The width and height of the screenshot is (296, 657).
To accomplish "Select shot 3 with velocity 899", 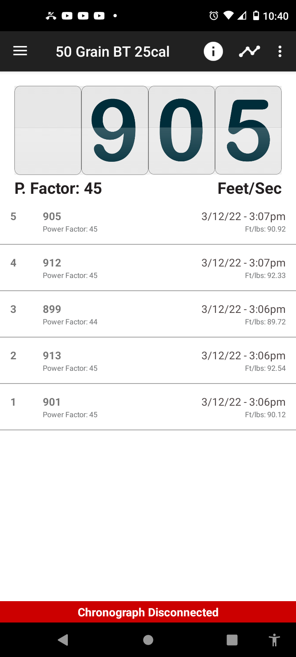I will point(148,314).
